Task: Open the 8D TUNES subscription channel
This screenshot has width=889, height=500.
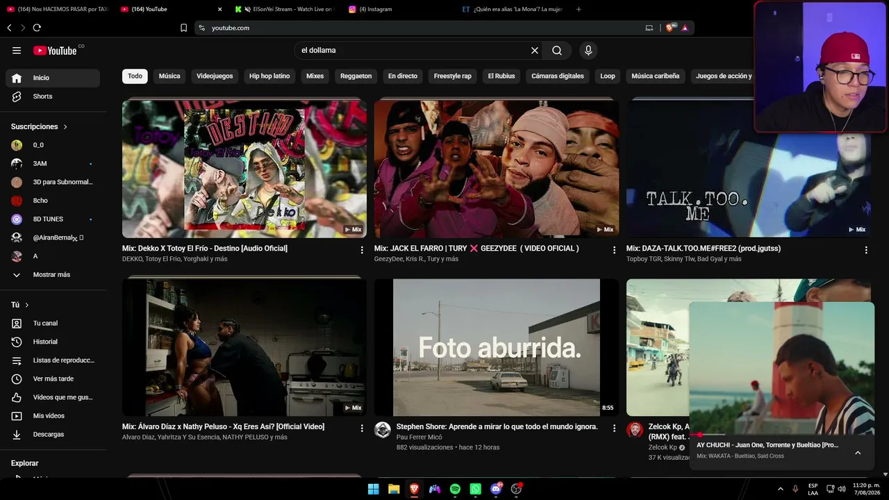Action: click(53, 219)
